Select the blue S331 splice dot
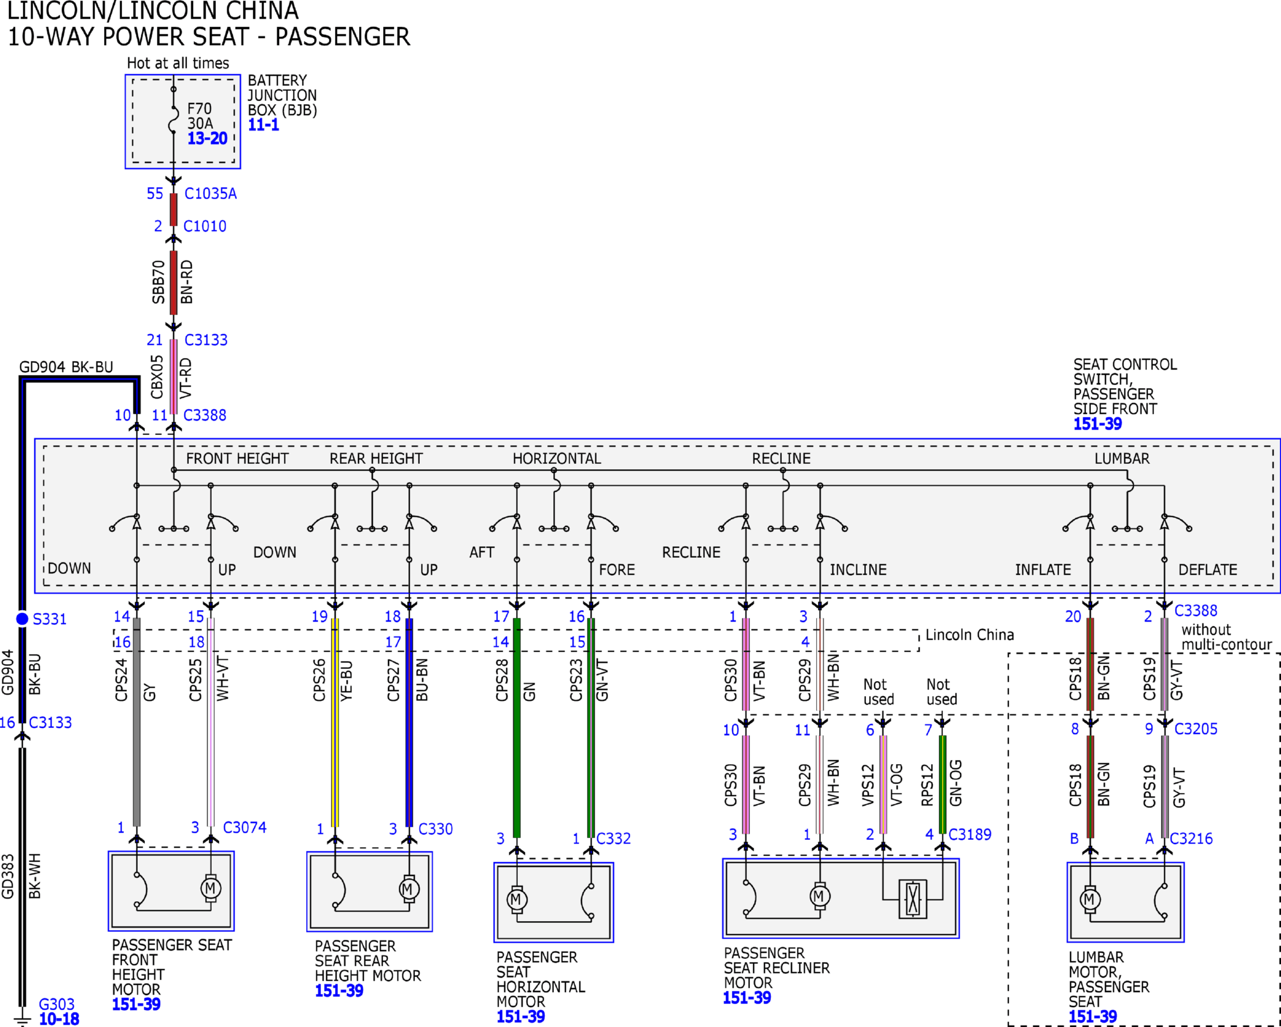 pos(22,618)
